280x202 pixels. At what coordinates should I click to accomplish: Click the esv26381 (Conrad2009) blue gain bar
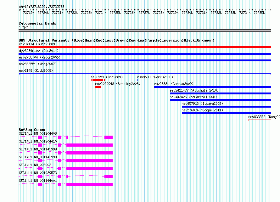click(213, 87)
